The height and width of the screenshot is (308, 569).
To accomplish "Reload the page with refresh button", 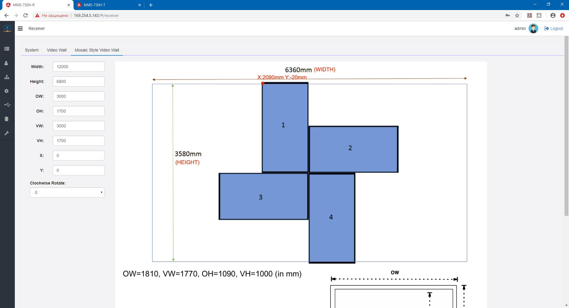I will coord(25,15).
